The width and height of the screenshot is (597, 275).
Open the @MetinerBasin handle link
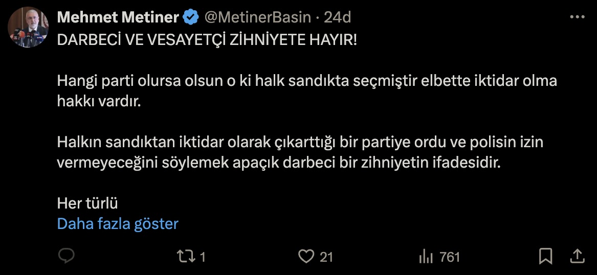point(257,17)
